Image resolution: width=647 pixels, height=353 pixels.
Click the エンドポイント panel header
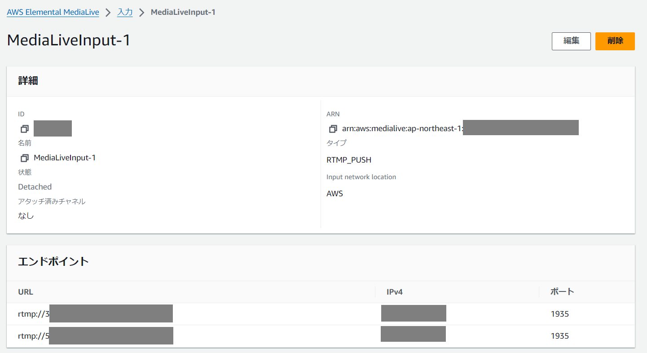pos(321,263)
